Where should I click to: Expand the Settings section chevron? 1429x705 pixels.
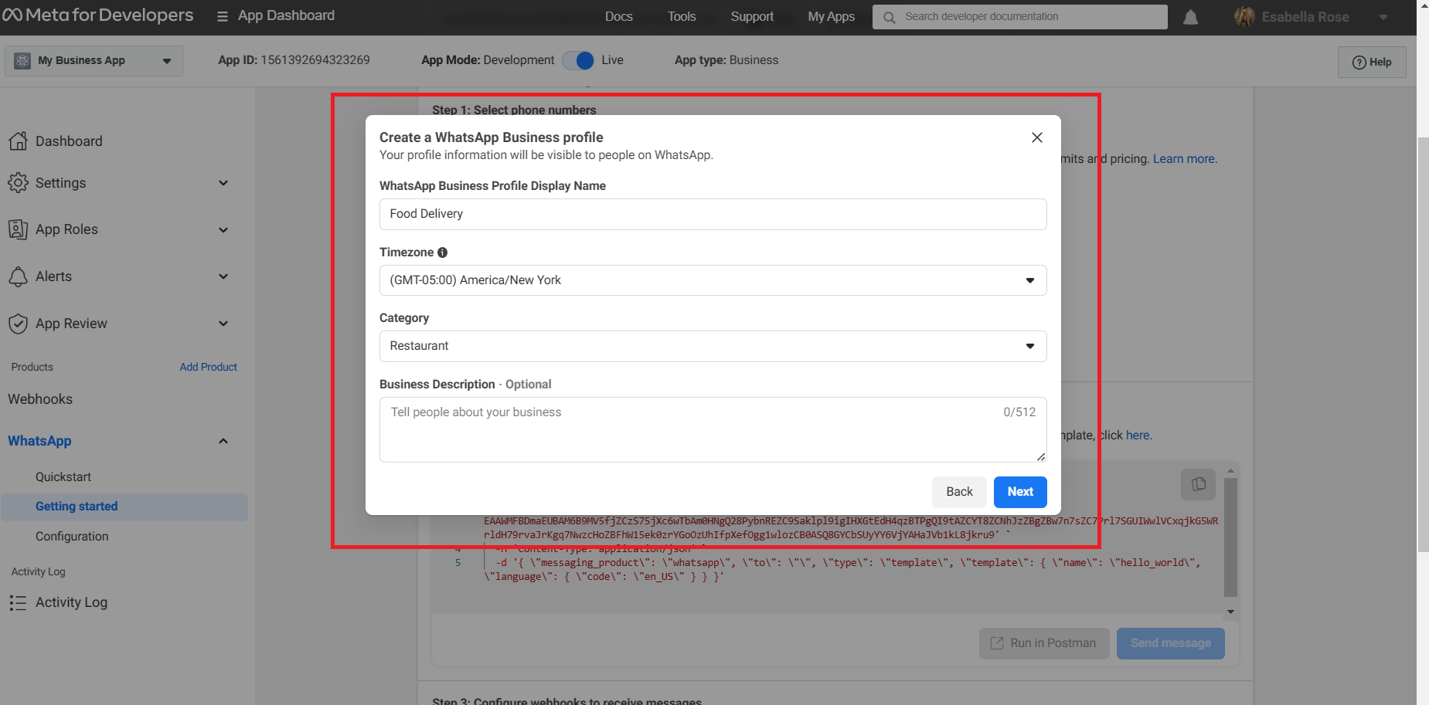[223, 183]
